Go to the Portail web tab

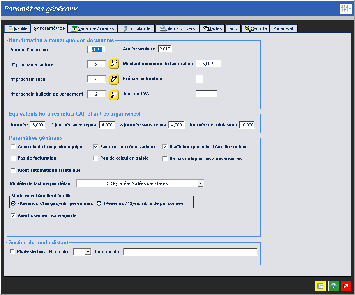283,28
